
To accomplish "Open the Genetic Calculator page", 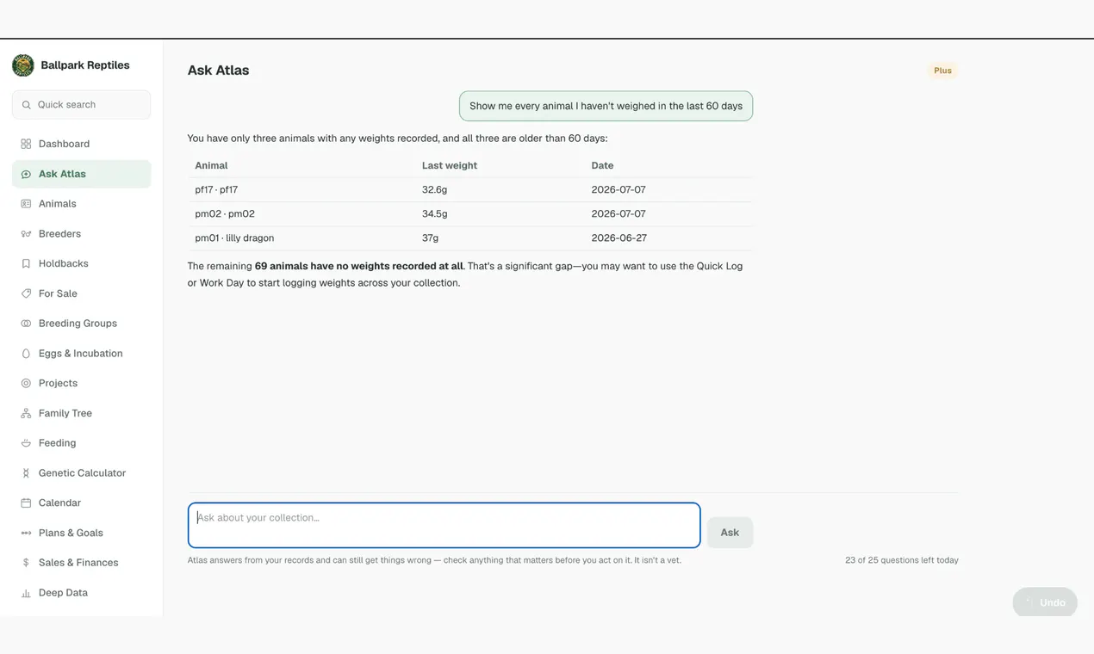I will (x=81, y=473).
